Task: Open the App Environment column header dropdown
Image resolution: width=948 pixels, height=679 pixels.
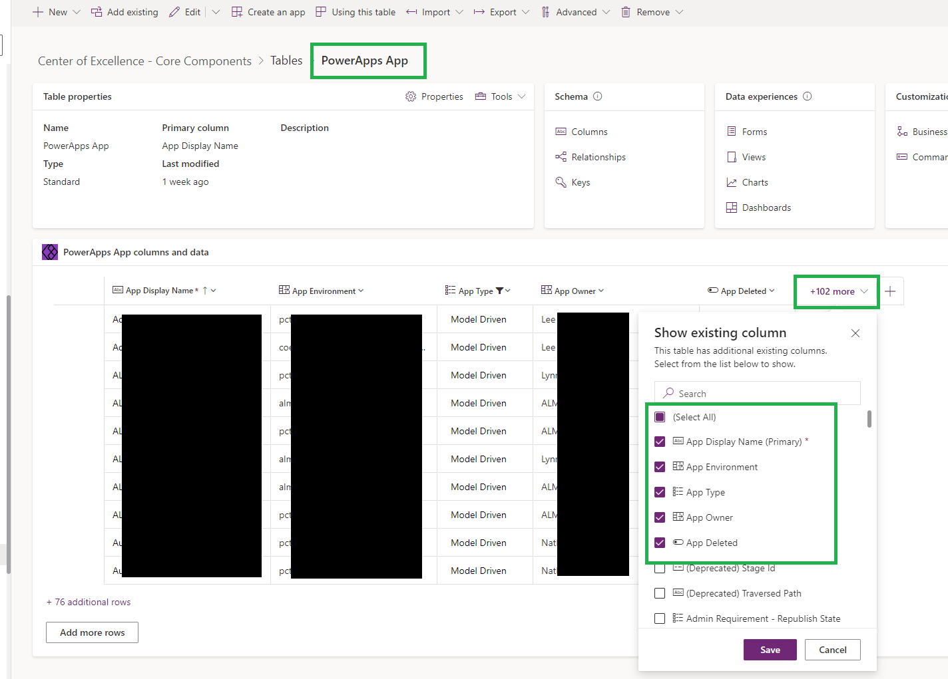Action: [360, 290]
